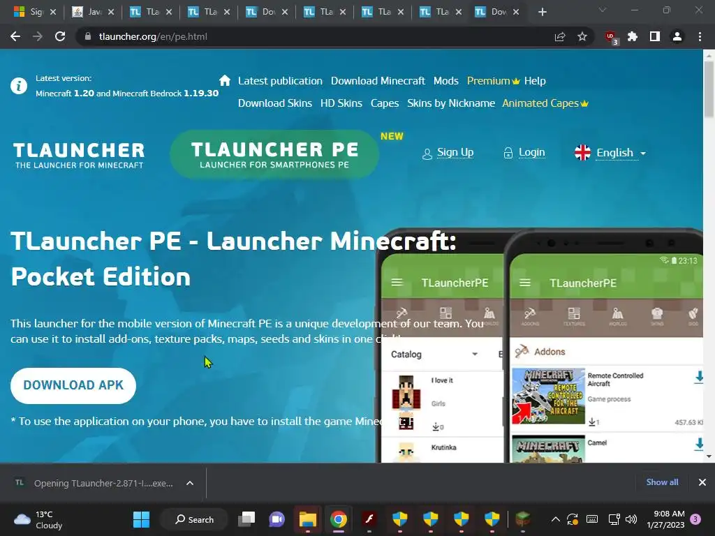Click Chrome icon in the taskbar
This screenshot has height=536, width=715.
(x=339, y=519)
